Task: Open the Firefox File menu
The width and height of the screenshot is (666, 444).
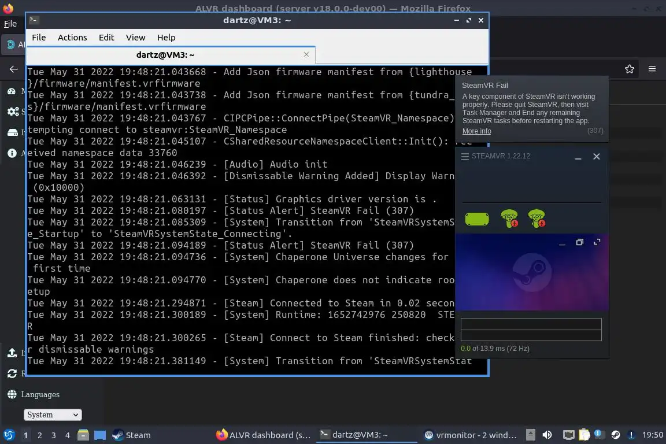Action: click(x=10, y=24)
